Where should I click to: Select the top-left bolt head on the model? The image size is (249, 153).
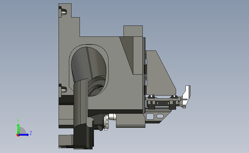coord(64,11)
